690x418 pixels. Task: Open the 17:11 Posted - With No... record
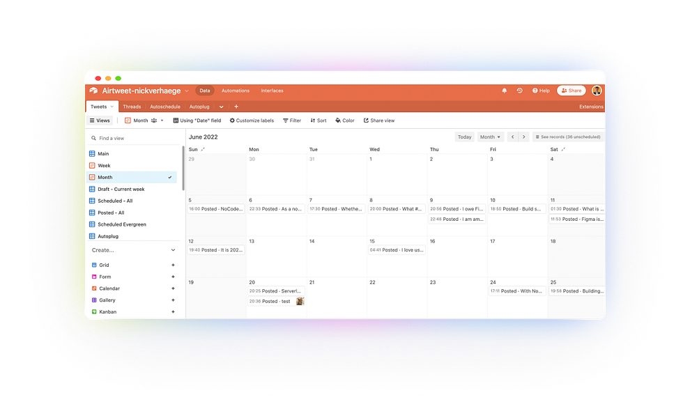517,291
